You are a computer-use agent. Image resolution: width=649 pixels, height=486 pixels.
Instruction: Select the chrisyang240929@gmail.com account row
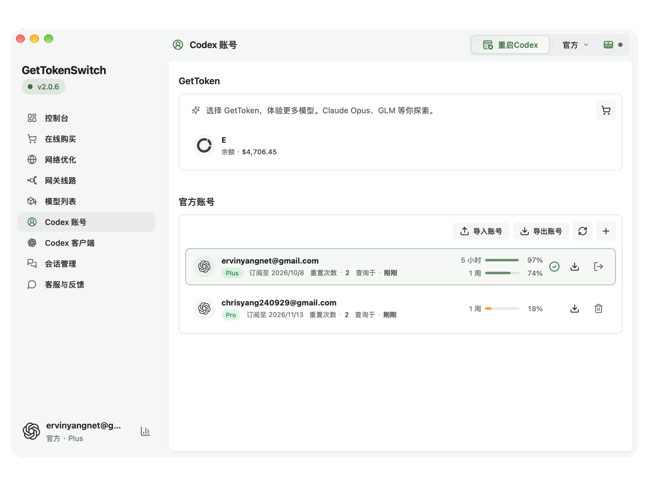(400, 308)
